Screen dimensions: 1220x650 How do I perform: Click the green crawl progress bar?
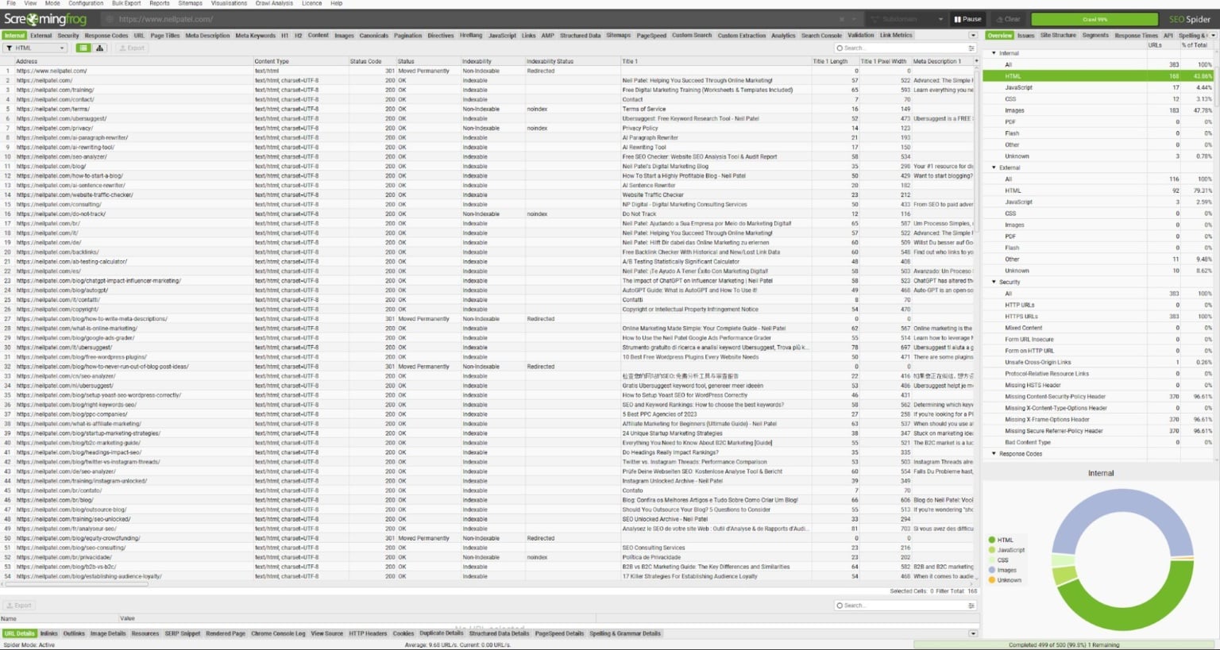point(1095,18)
